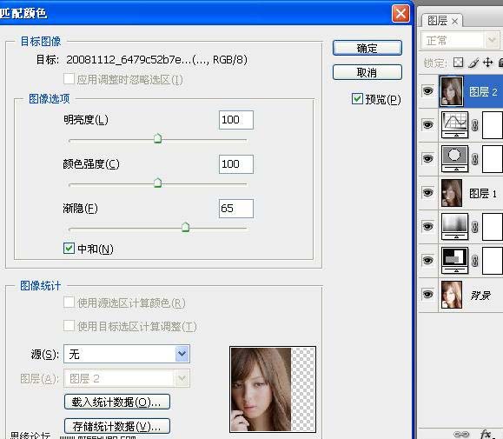
Task: Hide the 背景 layer with eye icon
Action: click(x=428, y=295)
